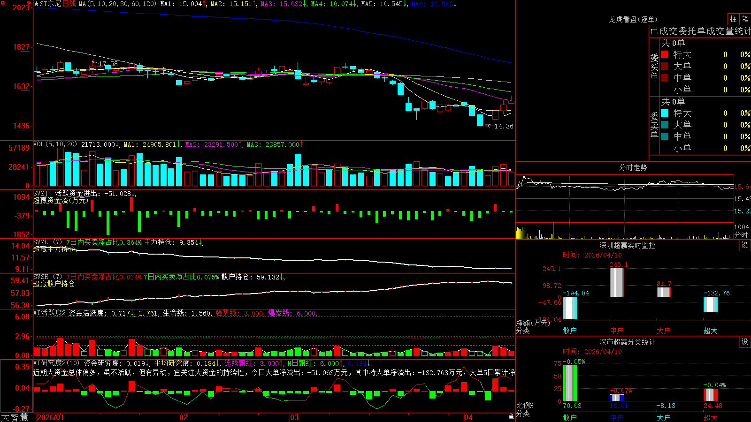Click the 分时走势 panel title
This screenshot has height=422, width=751.
[633, 167]
